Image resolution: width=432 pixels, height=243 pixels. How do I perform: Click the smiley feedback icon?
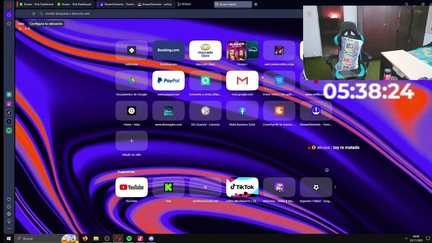coord(327,170)
